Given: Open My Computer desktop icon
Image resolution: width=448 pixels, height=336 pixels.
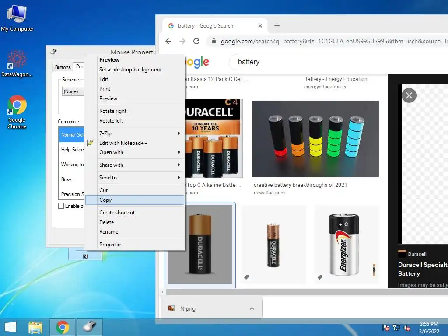Looking at the screenshot, I should point(17,18).
